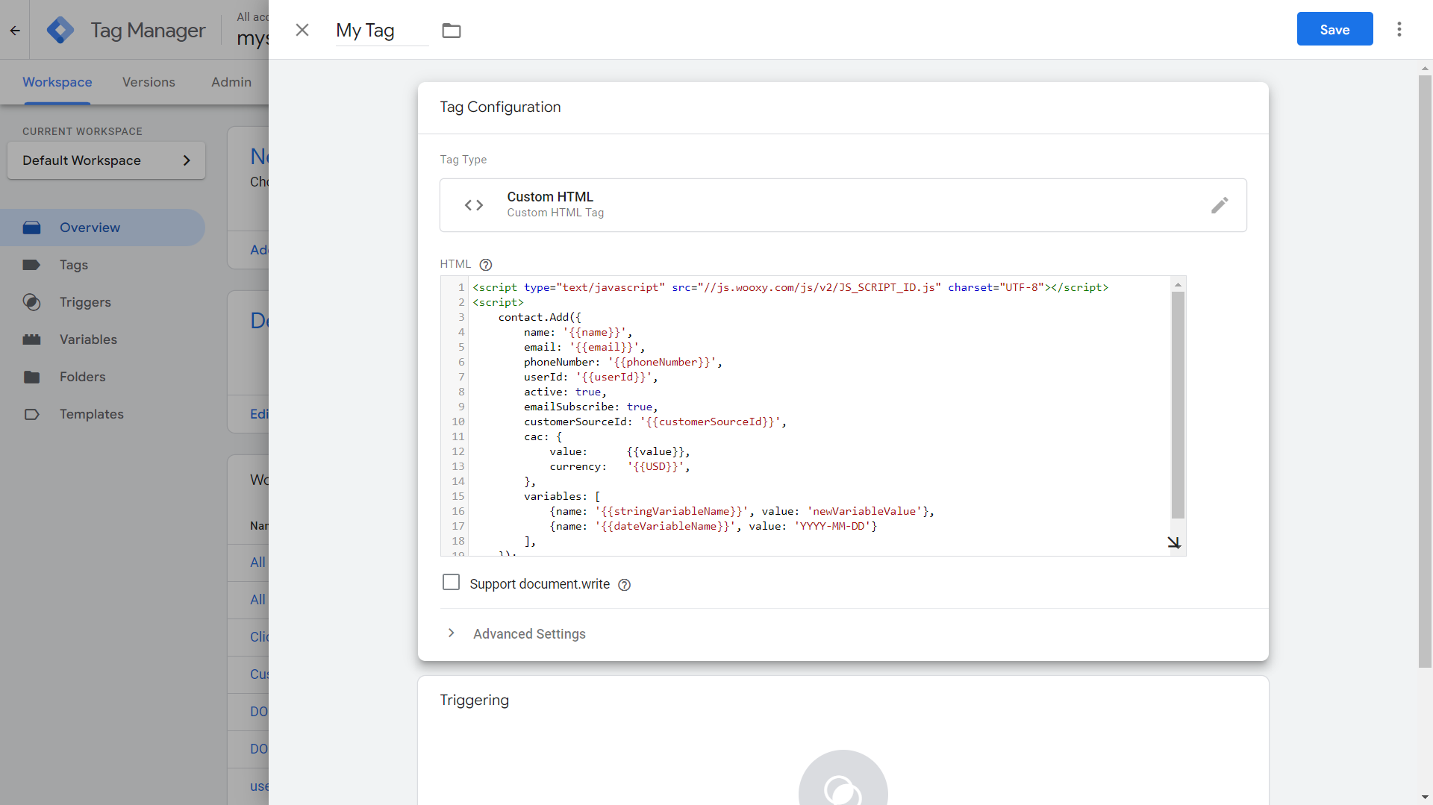Click the HTML help question mark icon
This screenshot has width=1433, height=805.
pos(486,265)
